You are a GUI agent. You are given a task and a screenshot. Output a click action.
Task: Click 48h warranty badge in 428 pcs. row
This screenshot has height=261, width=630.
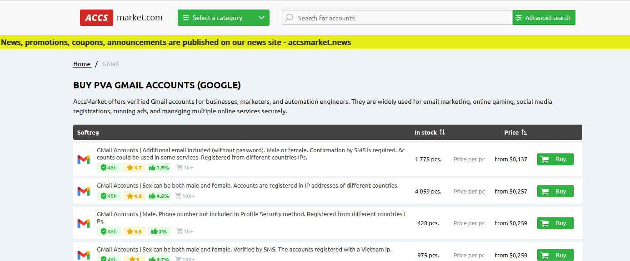coord(109,231)
